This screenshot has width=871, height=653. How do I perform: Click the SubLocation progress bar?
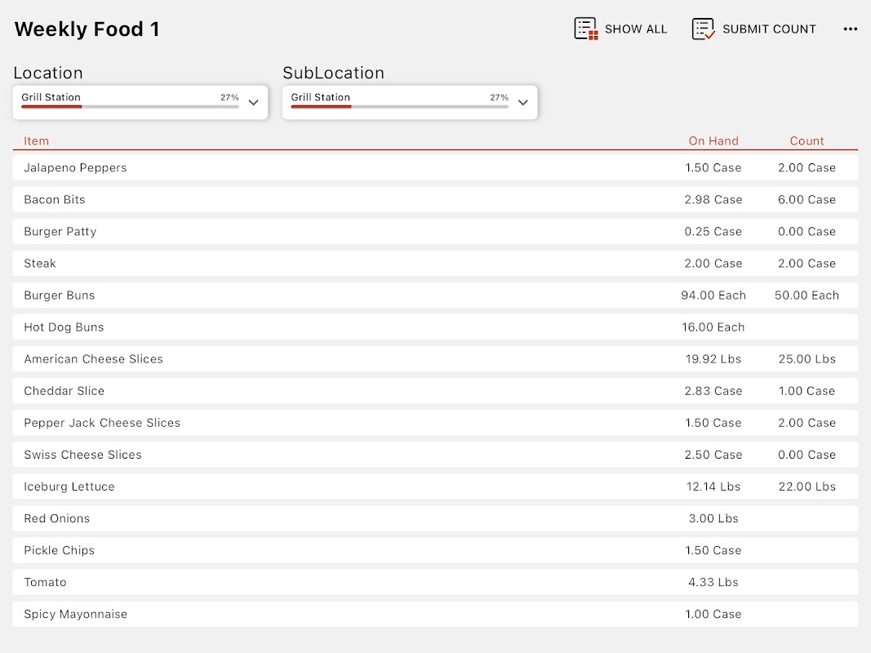(x=399, y=107)
